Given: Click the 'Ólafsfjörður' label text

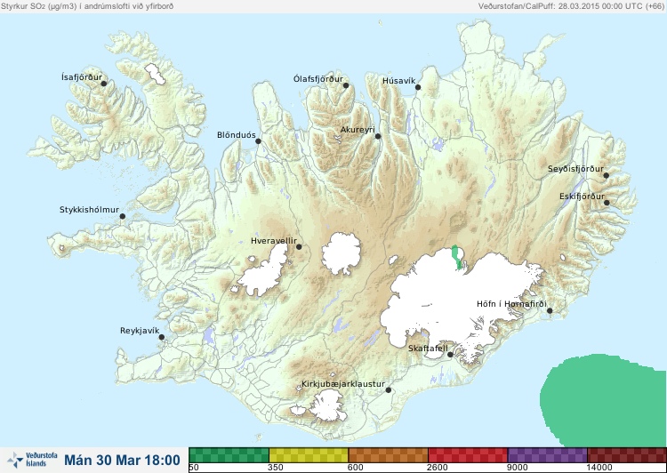Looking at the screenshot, I should (318, 79).
